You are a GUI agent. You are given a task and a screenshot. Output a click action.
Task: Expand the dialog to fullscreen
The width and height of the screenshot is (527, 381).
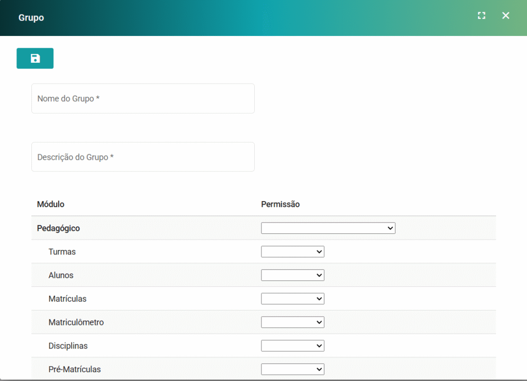pyautogui.click(x=481, y=15)
